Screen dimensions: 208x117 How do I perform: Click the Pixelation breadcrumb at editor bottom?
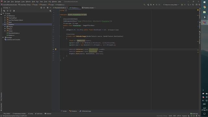tap(73, 111)
